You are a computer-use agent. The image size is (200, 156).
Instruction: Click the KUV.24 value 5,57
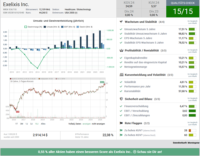pos(154,6)
